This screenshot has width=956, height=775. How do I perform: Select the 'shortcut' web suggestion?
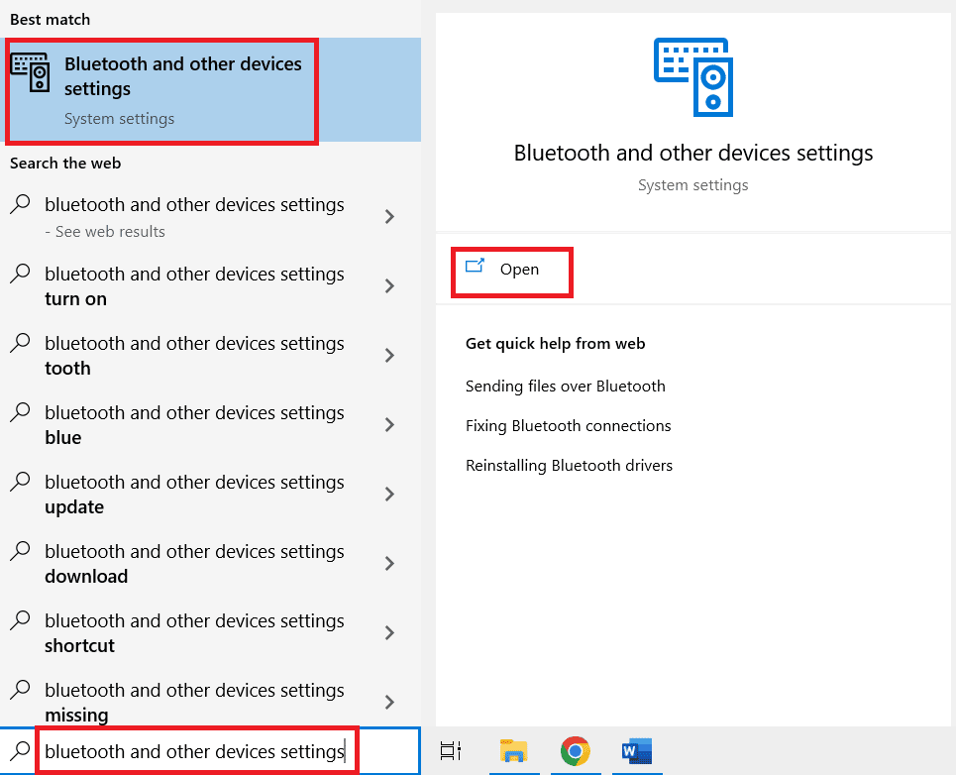click(211, 633)
